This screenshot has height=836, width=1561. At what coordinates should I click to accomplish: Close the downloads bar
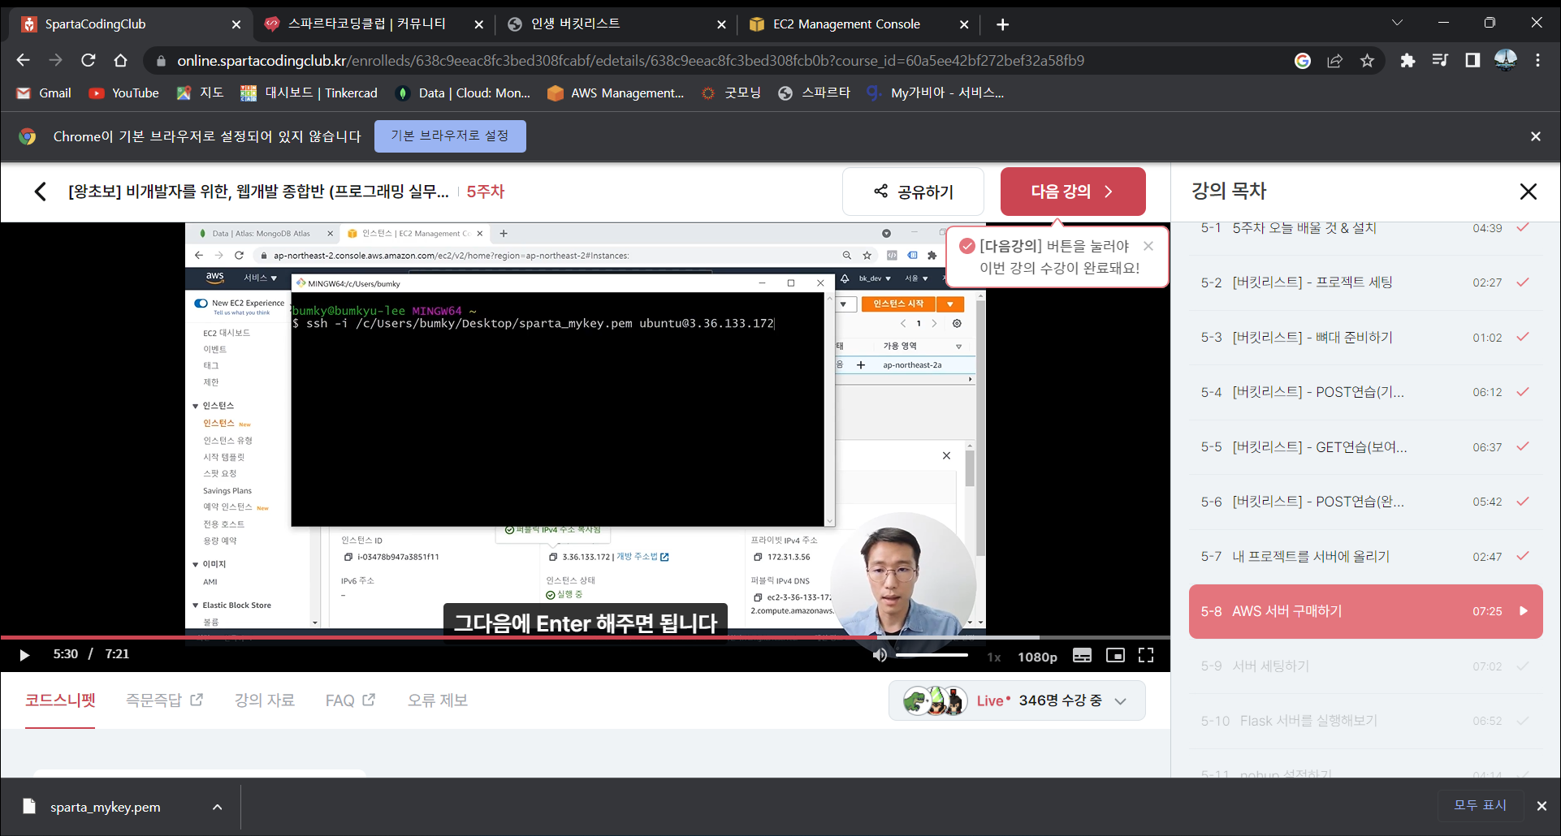1541,806
